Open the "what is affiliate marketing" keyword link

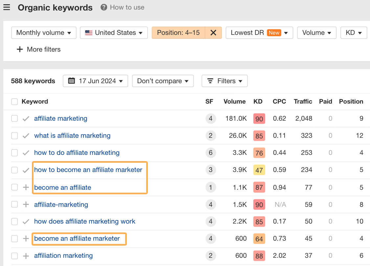point(72,135)
